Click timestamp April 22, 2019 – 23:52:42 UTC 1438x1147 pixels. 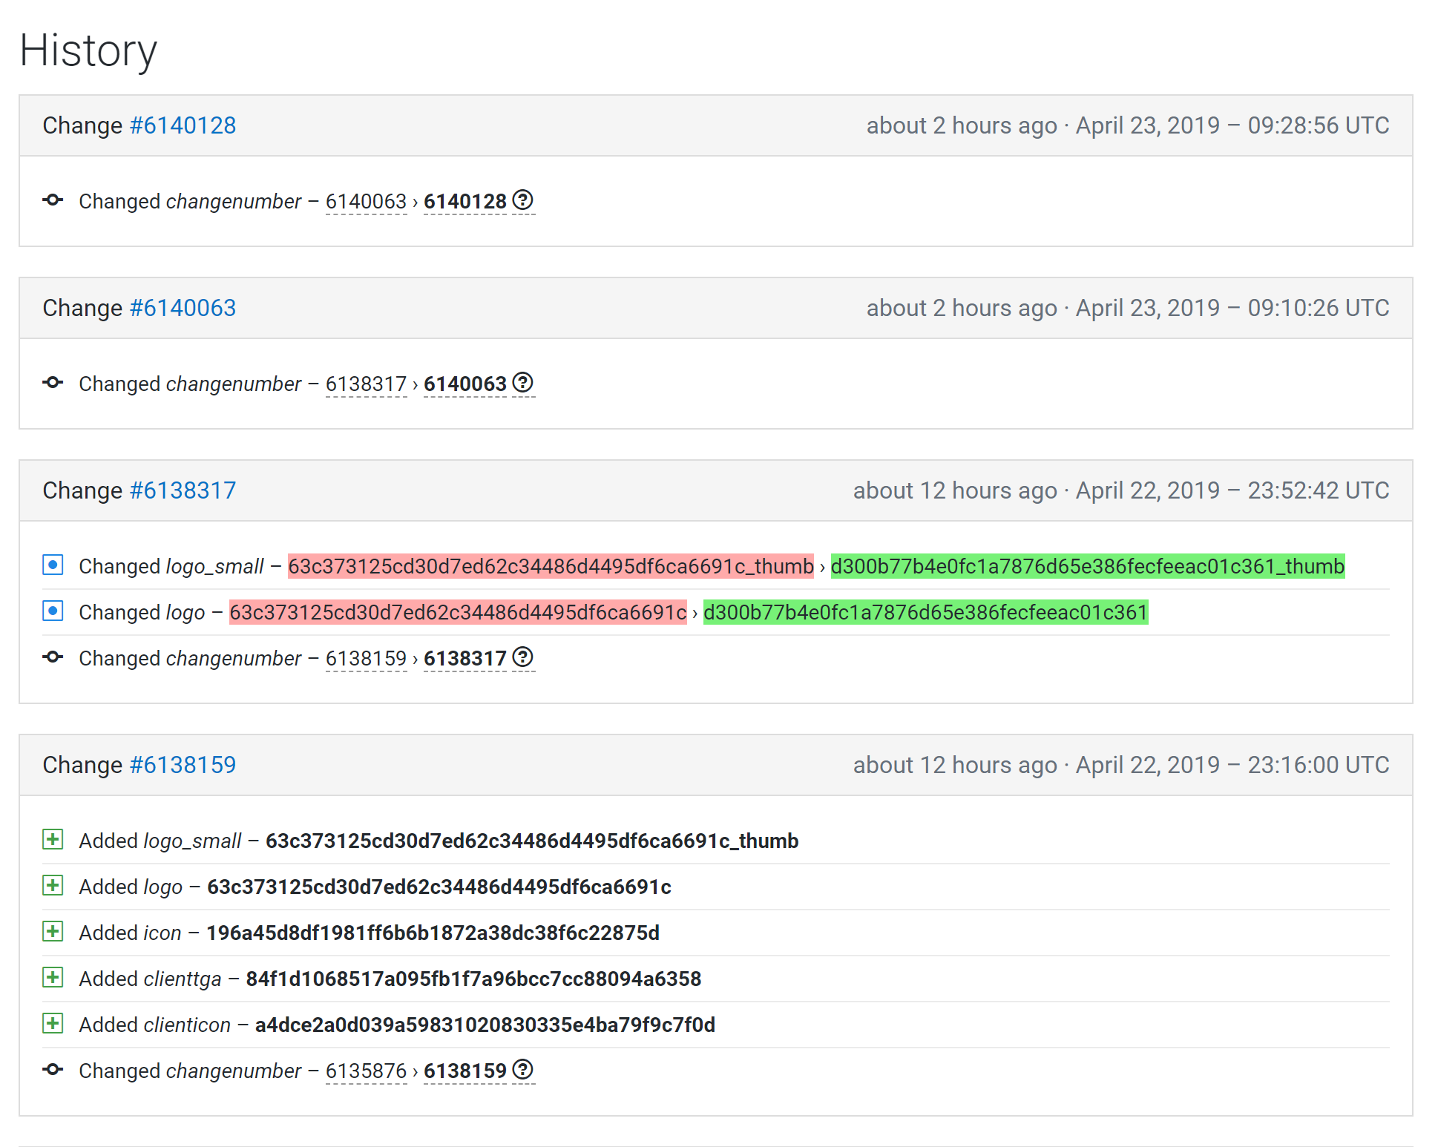(1232, 490)
